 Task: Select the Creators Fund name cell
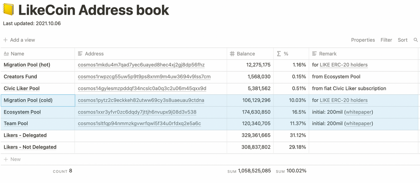coord(38,76)
